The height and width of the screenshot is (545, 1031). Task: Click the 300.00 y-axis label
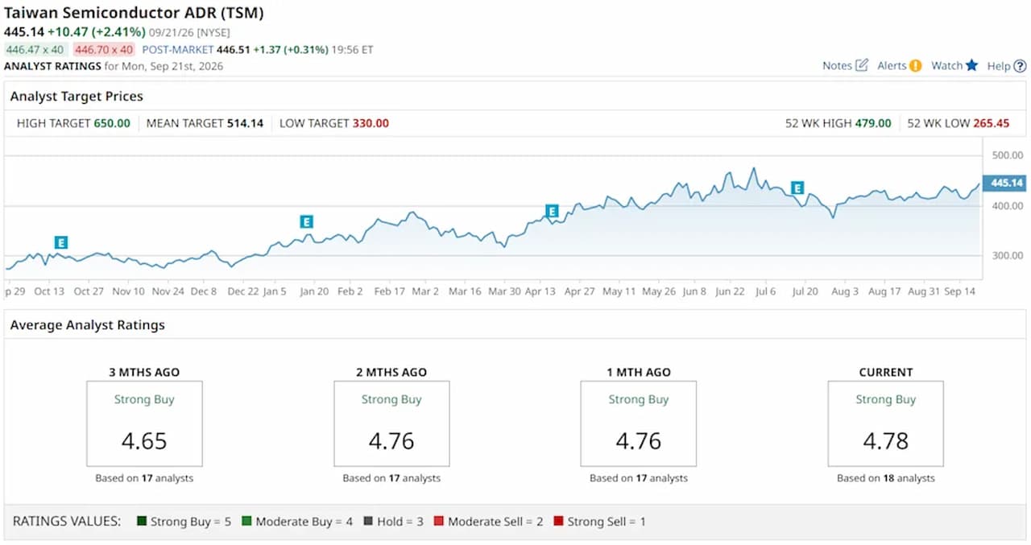tap(1007, 255)
